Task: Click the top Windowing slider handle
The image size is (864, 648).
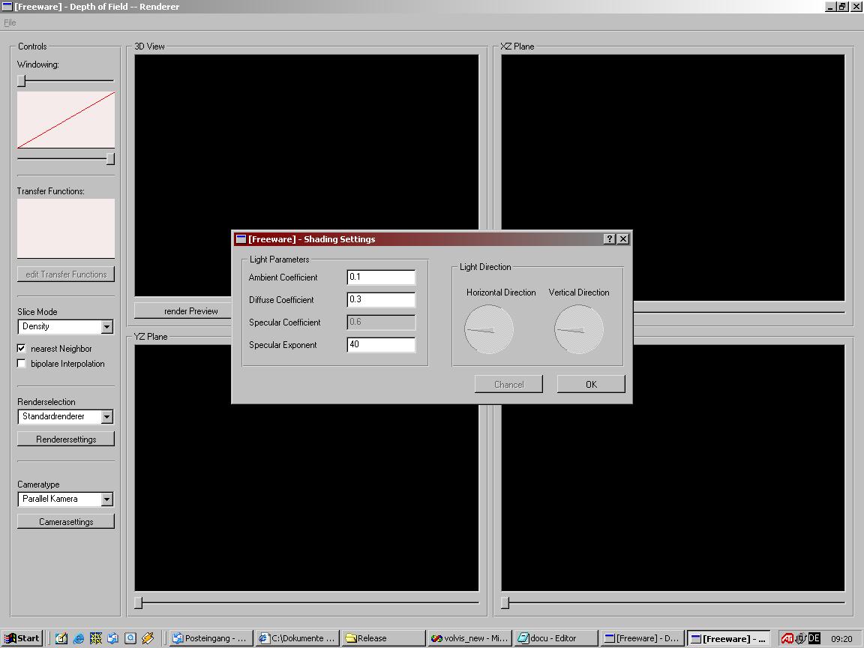Action: click(22, 80)
